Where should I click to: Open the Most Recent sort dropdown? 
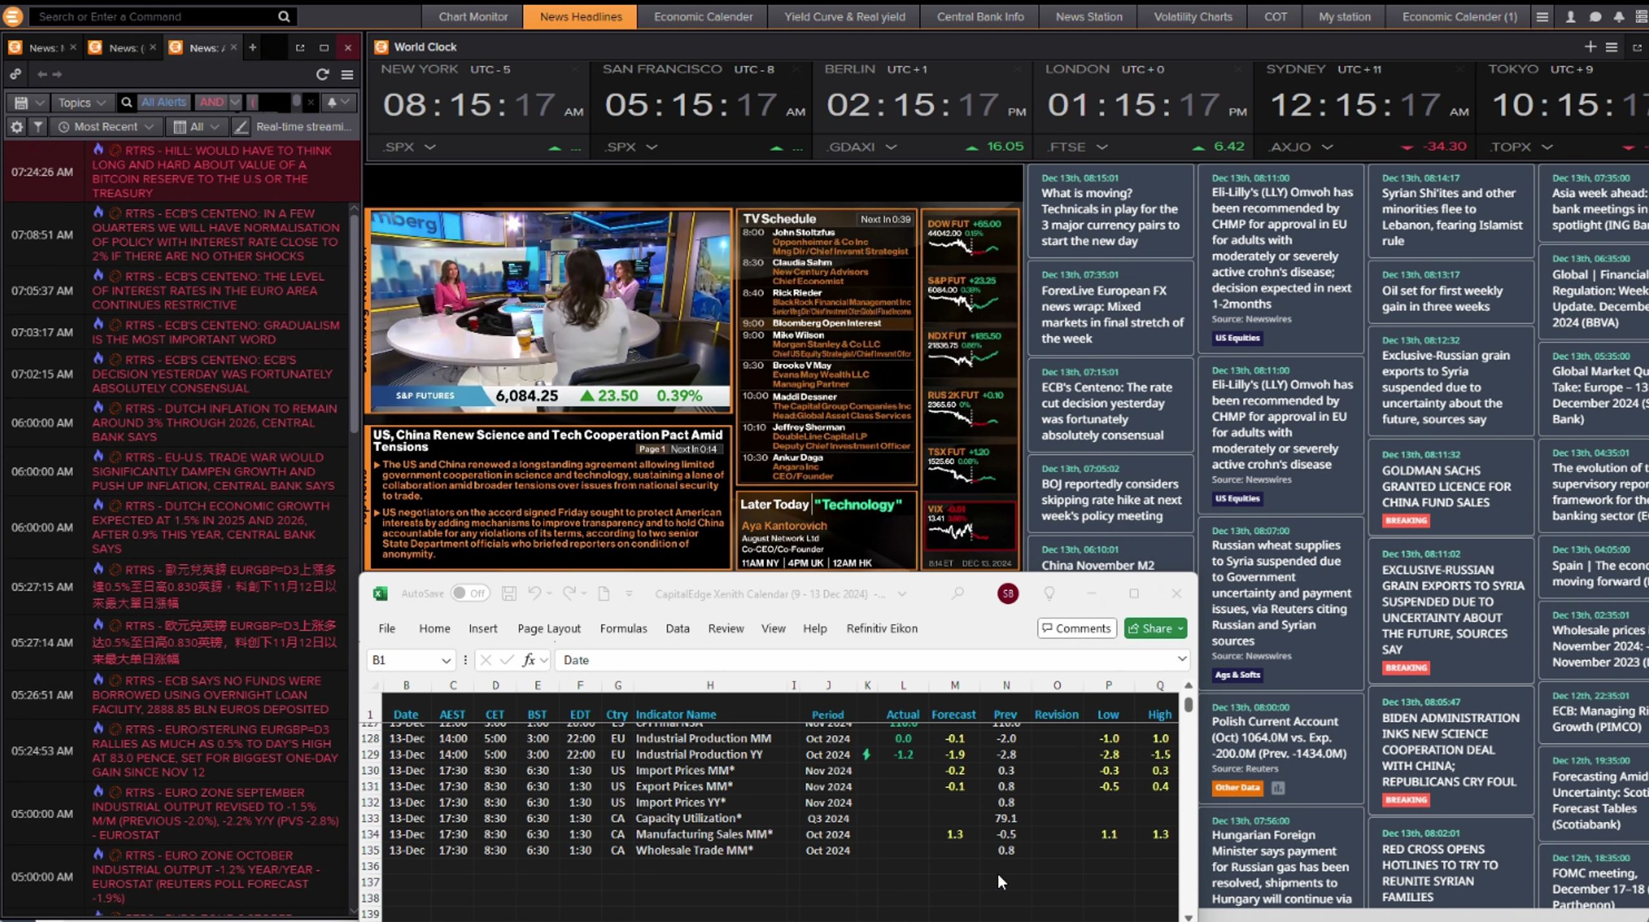106,127
